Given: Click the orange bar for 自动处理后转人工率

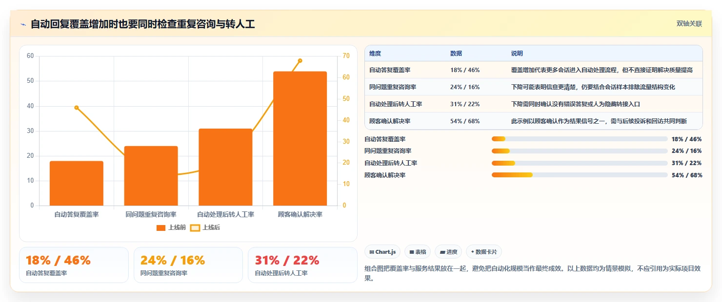Looking at the screenshot, I should pos(225,167).
